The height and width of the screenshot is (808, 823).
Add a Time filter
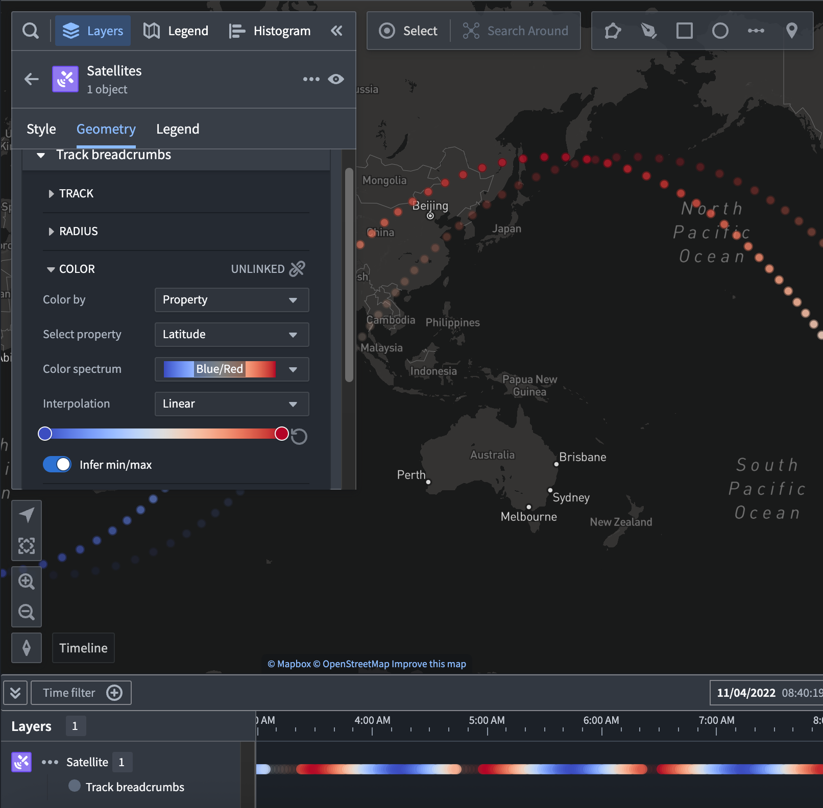pyautogui.click(x=81, y=693)
